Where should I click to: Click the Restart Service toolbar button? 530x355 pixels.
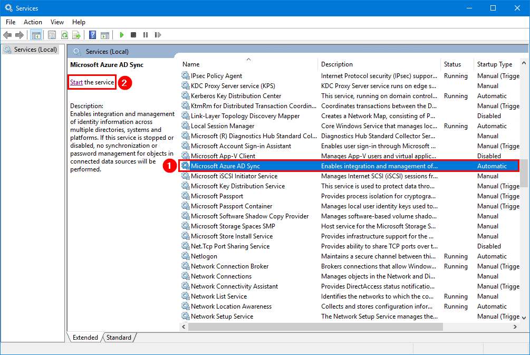tap(158, 35)
